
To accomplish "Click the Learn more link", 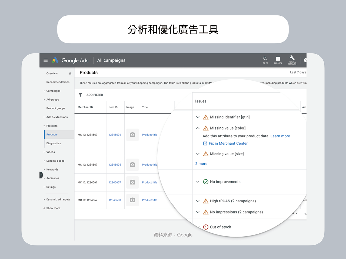I will click(x=280, y=136).
